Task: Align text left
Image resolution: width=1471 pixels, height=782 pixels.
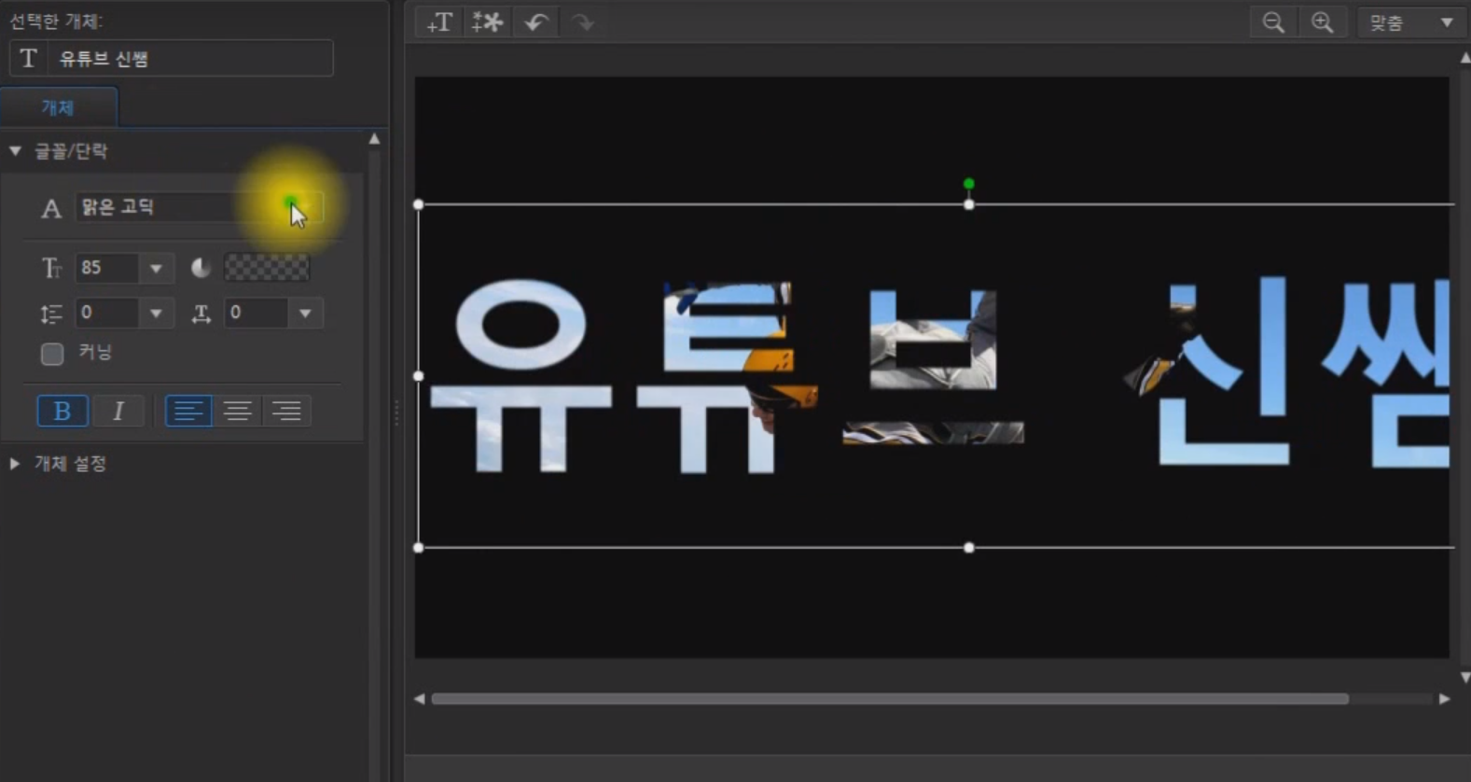Action: [188, 412]
